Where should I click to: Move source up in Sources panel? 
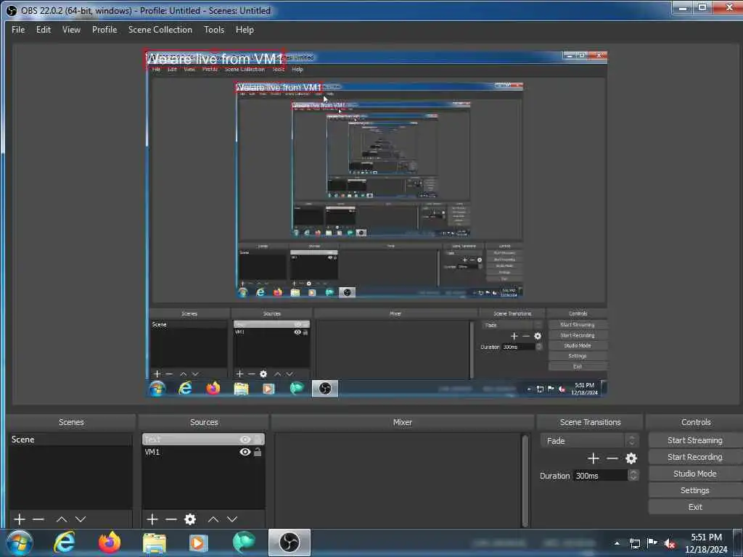pos(213,519)
